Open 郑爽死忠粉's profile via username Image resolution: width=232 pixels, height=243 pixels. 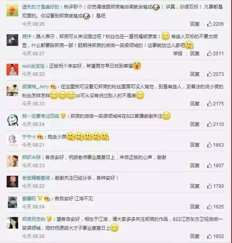point(33,219)
